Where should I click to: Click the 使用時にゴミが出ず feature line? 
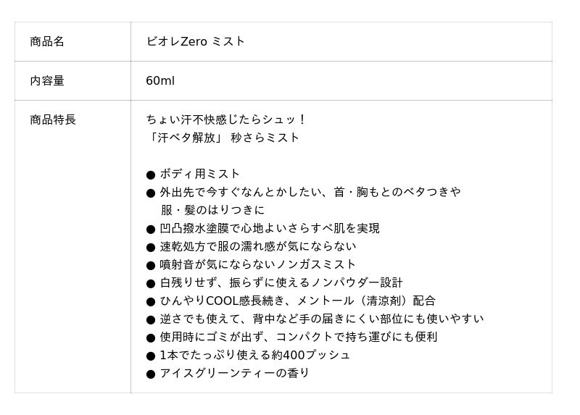click(298, 337)
